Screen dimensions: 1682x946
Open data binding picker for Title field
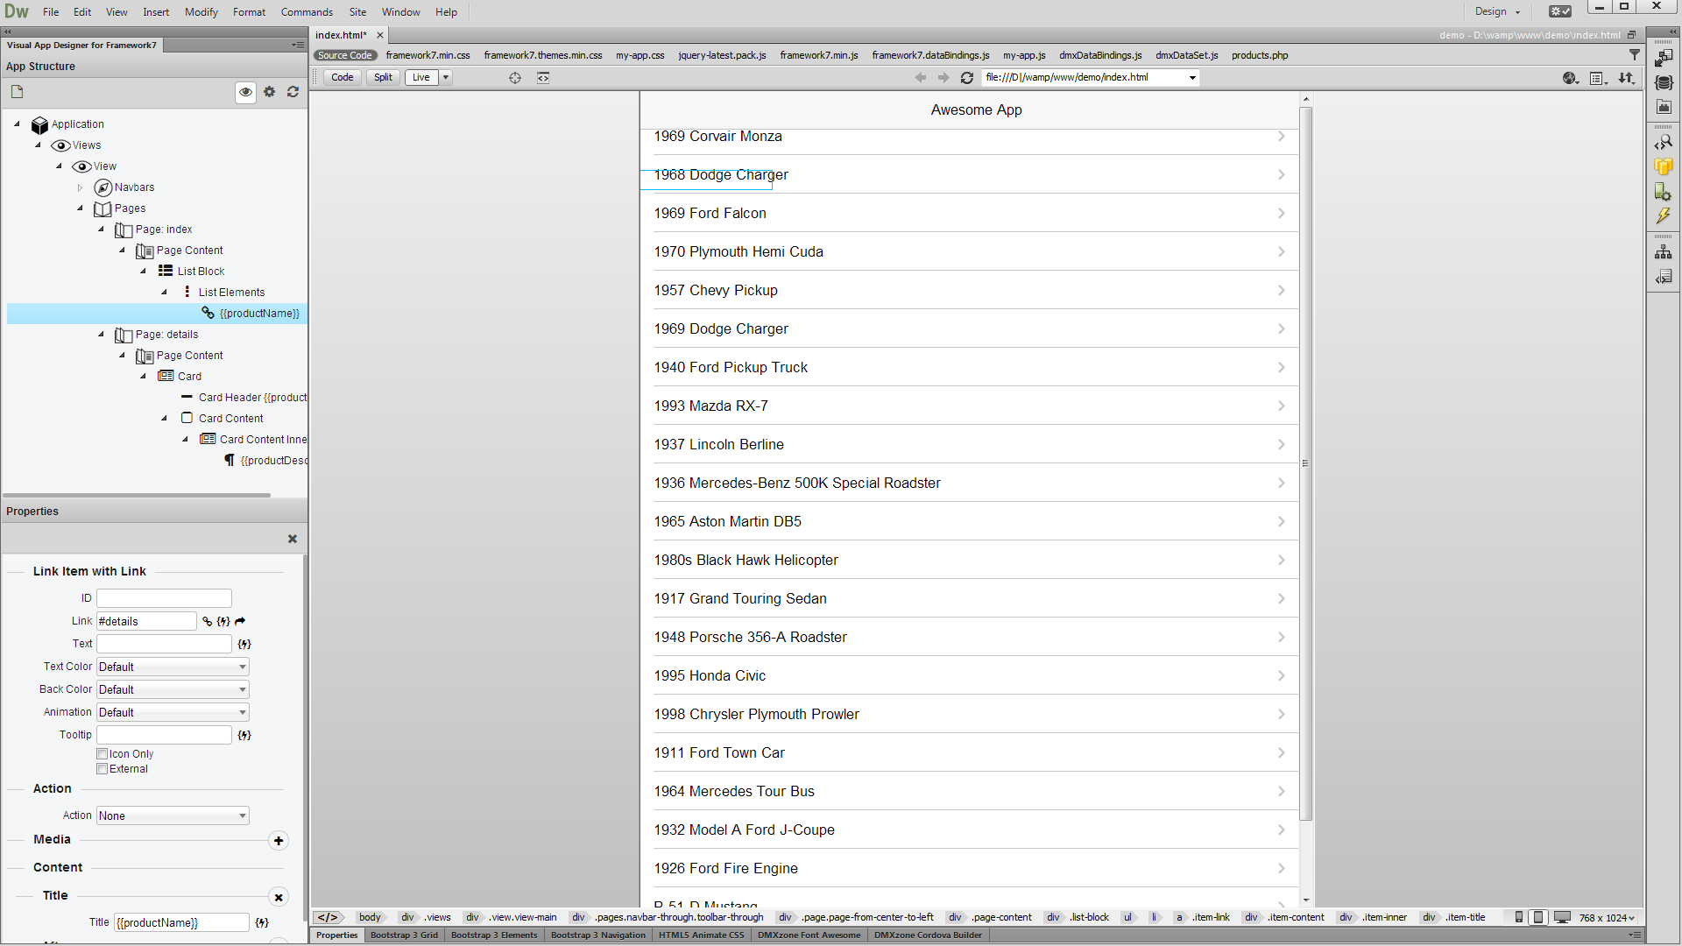click(x=262, y=922)
